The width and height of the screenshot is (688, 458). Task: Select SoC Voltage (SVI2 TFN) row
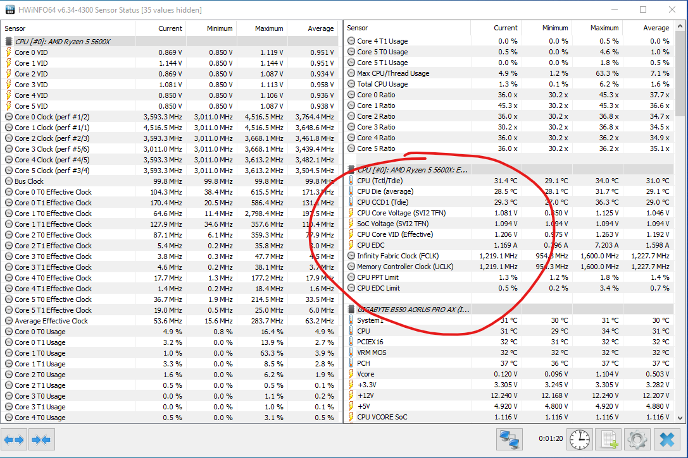click(x=509, y=223)
